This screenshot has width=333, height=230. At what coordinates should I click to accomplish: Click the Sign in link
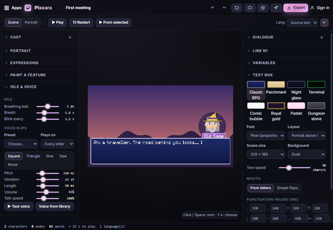click(323, 8)
